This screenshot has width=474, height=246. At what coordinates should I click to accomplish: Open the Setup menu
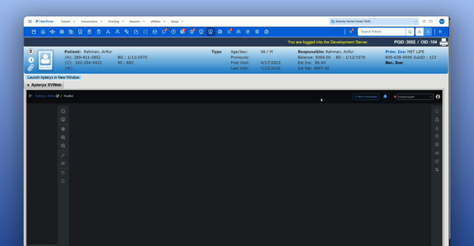177,22
